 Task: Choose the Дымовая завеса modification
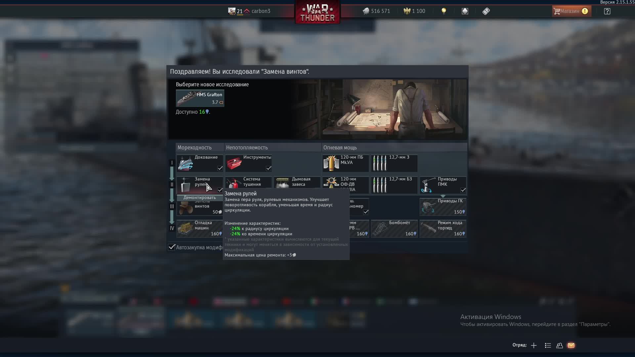pos(297,182)
